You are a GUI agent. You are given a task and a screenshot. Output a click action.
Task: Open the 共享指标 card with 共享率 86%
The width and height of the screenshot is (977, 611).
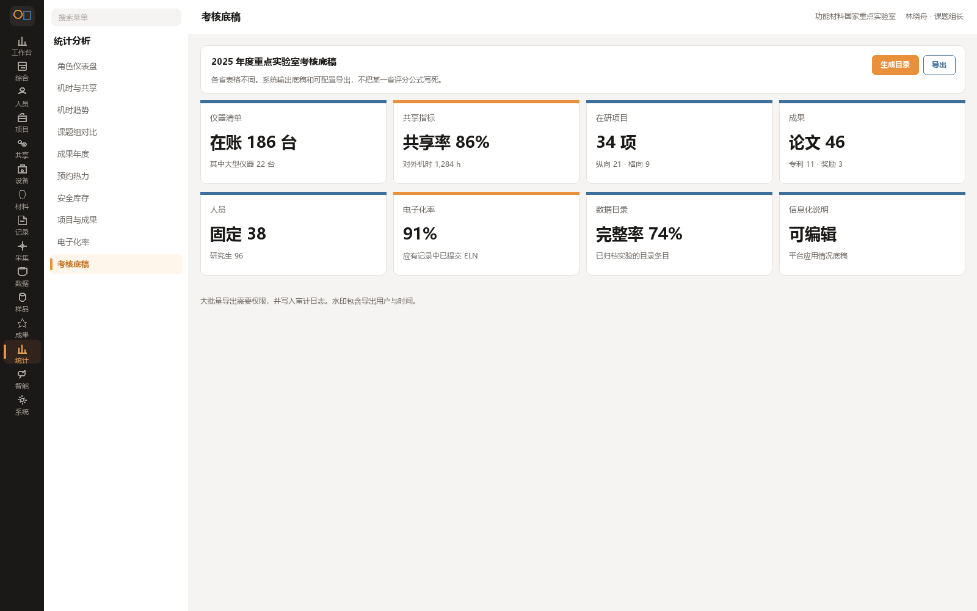pyautogui.click(x=486, y=142)
